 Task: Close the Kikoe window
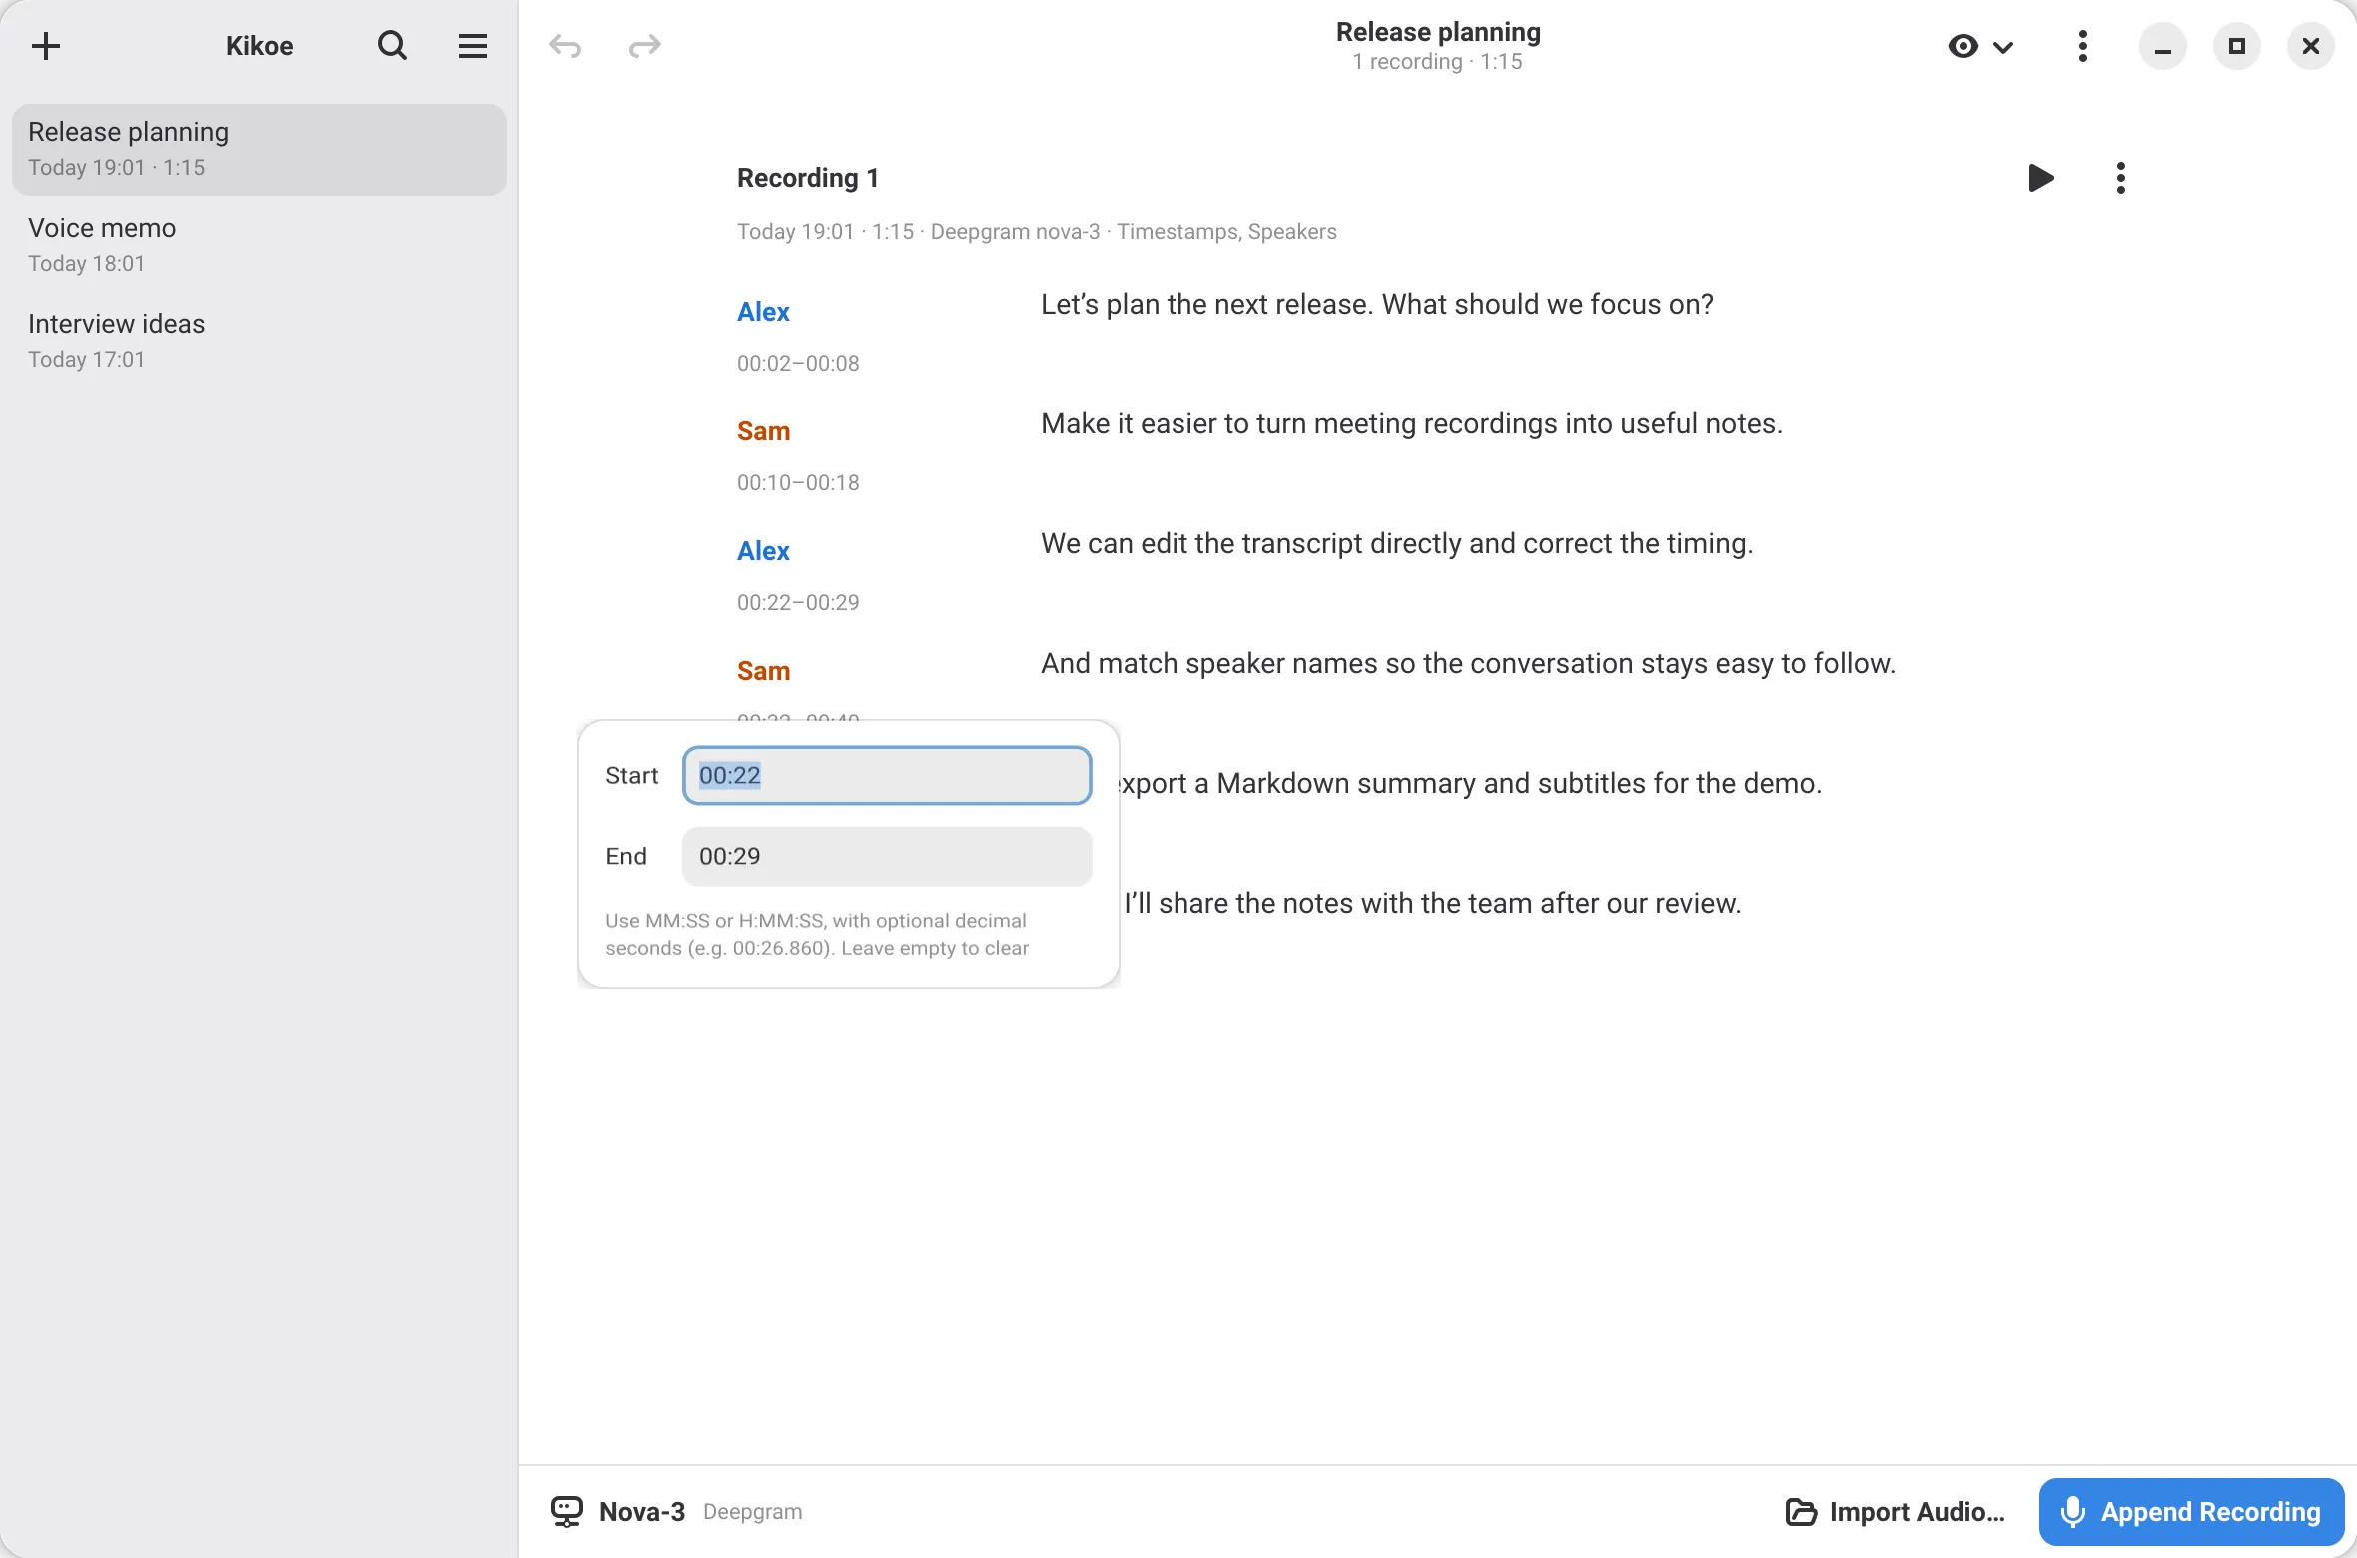tap(2311, 46)
